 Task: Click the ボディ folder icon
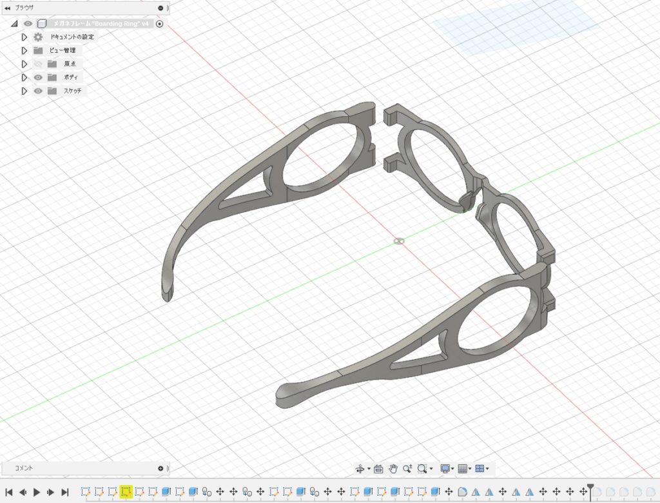(x=52, y=77)
